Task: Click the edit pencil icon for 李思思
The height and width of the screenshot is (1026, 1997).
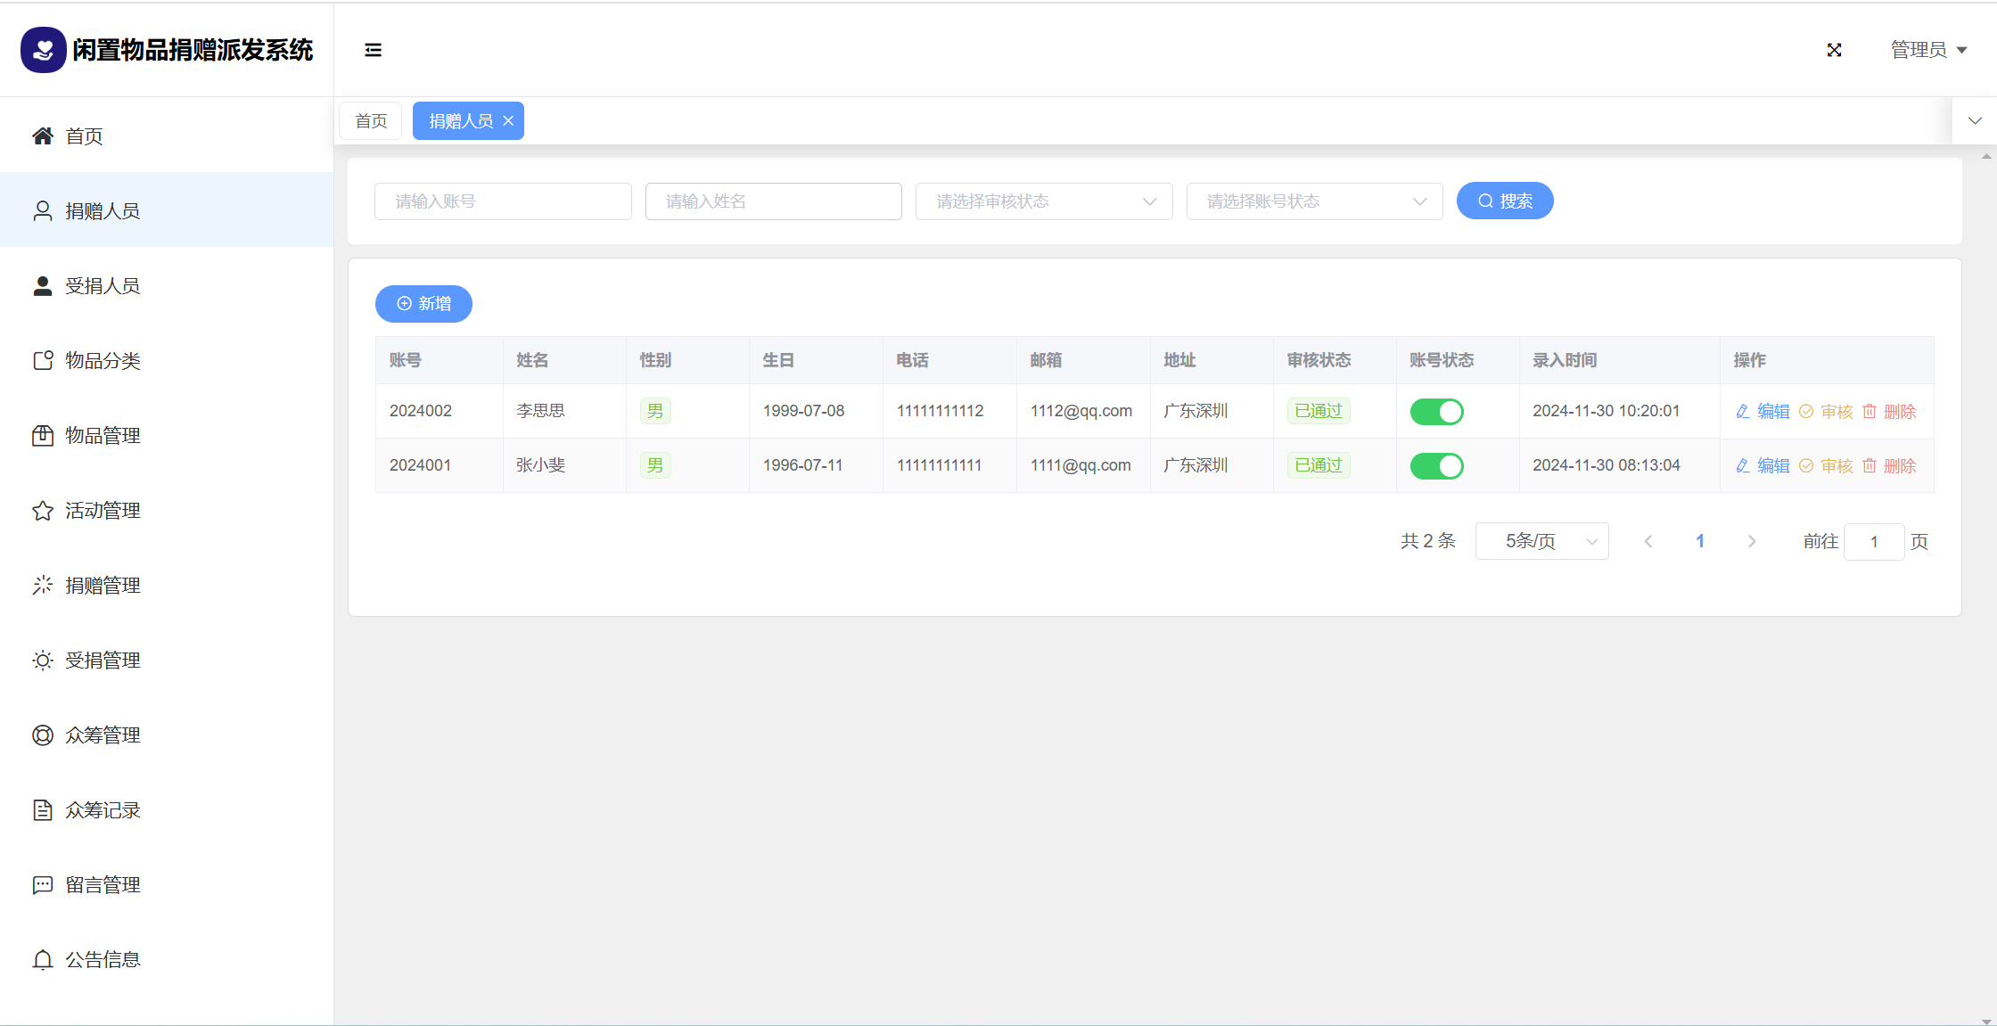Action: point(1743,411)
